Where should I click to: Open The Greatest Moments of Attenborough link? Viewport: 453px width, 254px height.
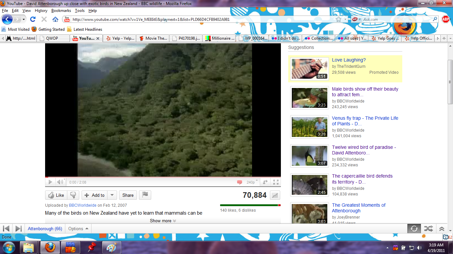[359, 208]
